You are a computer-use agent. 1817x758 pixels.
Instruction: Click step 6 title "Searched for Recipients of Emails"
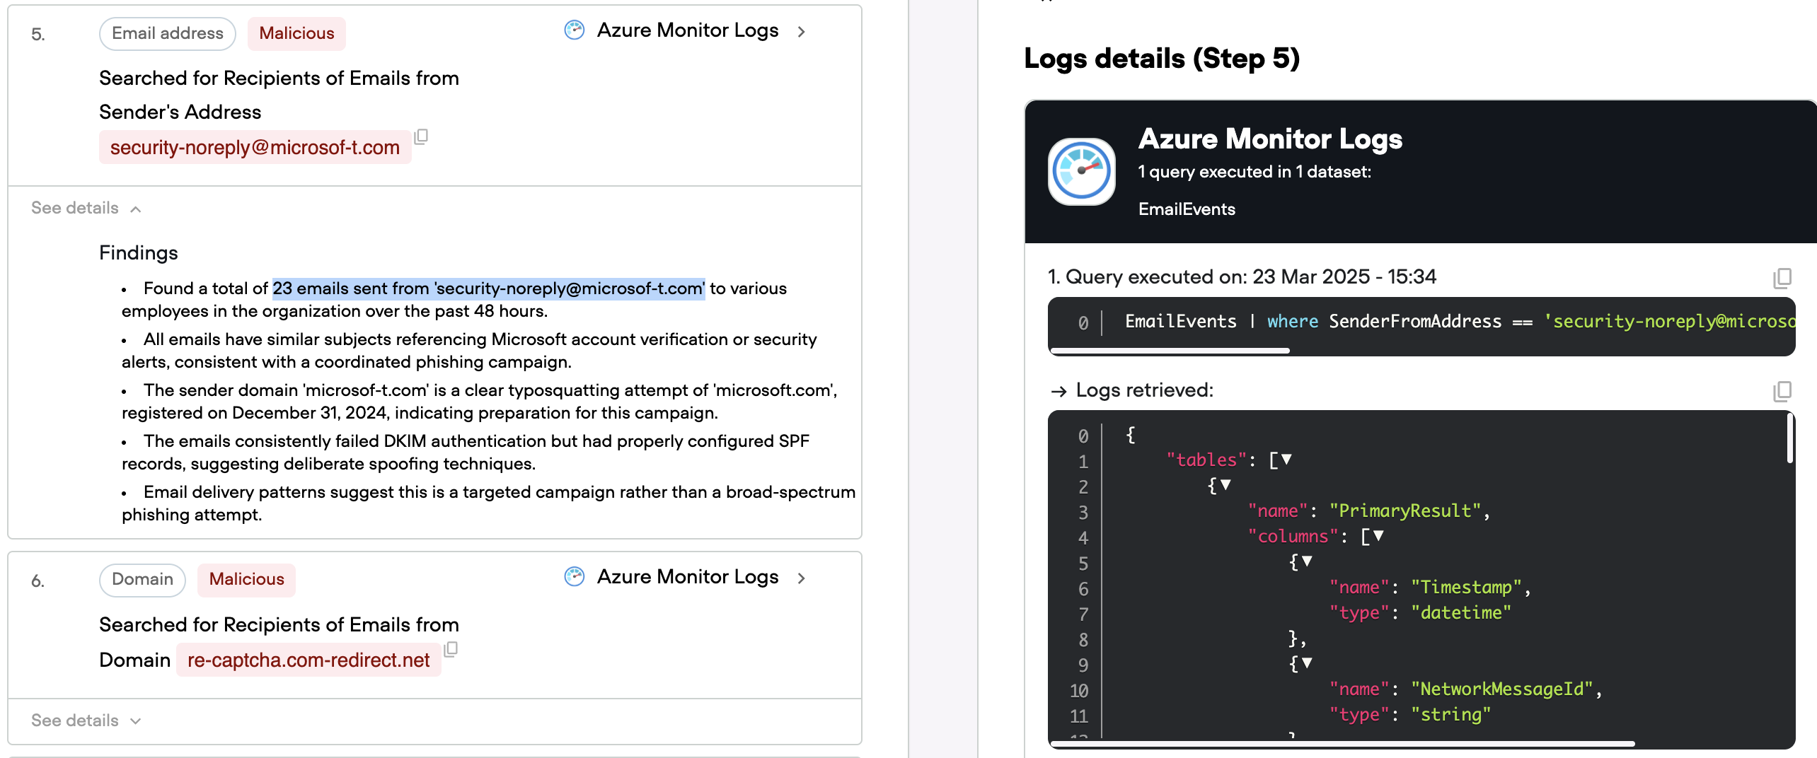pos(279,624)
